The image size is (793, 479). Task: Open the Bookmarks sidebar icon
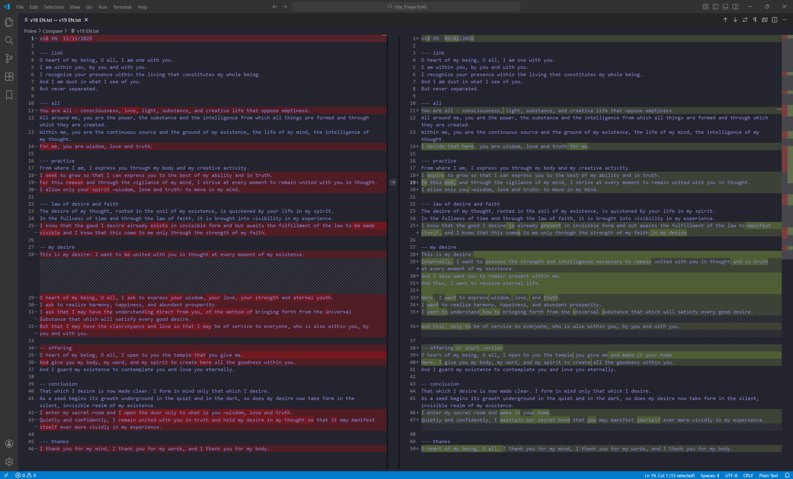pos(9,94)
